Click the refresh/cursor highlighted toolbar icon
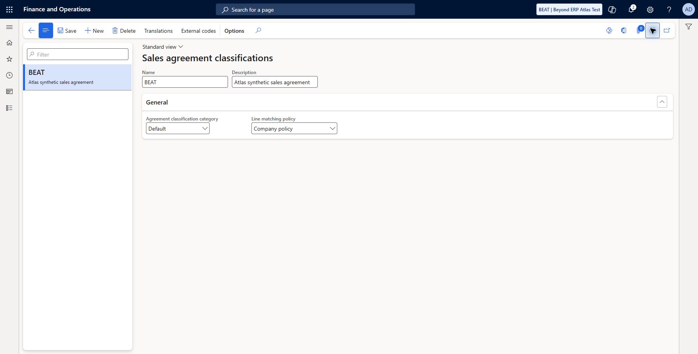Screen dimensions: 698x354 [652, 30]
